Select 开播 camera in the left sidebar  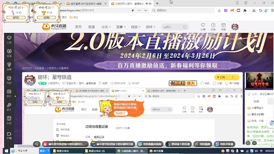click(x=9, y=135)
